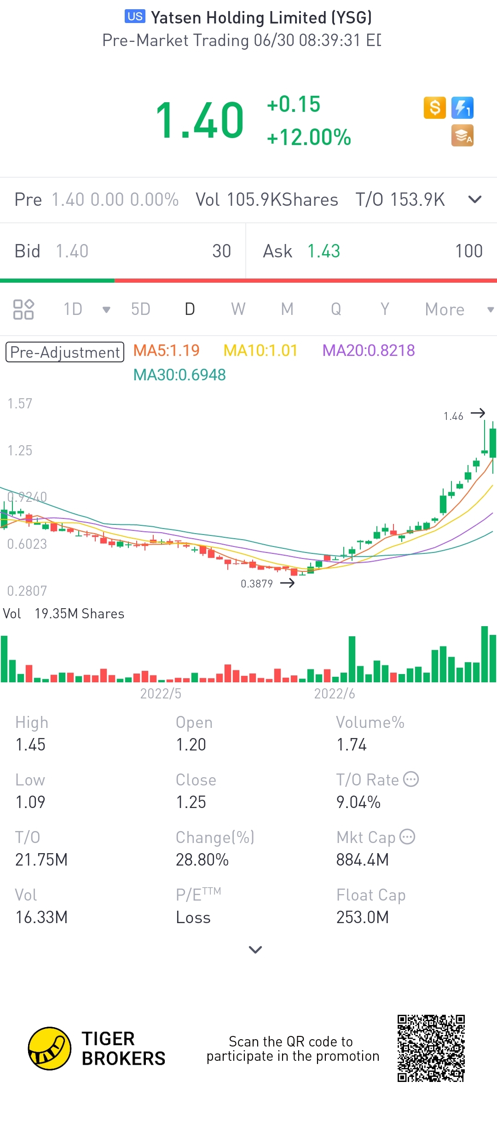Open the 1D interval dropdown arrow
The height and width of the screenshot is (1128, 497).
(x=106, y=309)
